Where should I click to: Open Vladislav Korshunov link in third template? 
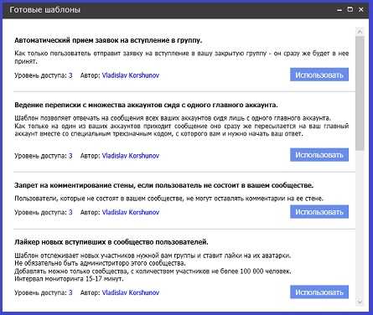[131, 212]
